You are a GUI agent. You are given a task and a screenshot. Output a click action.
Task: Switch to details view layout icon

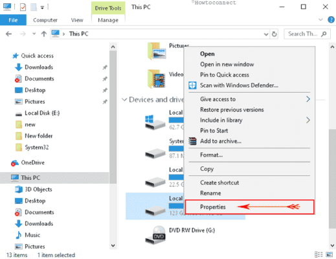(x=319, y=254)
